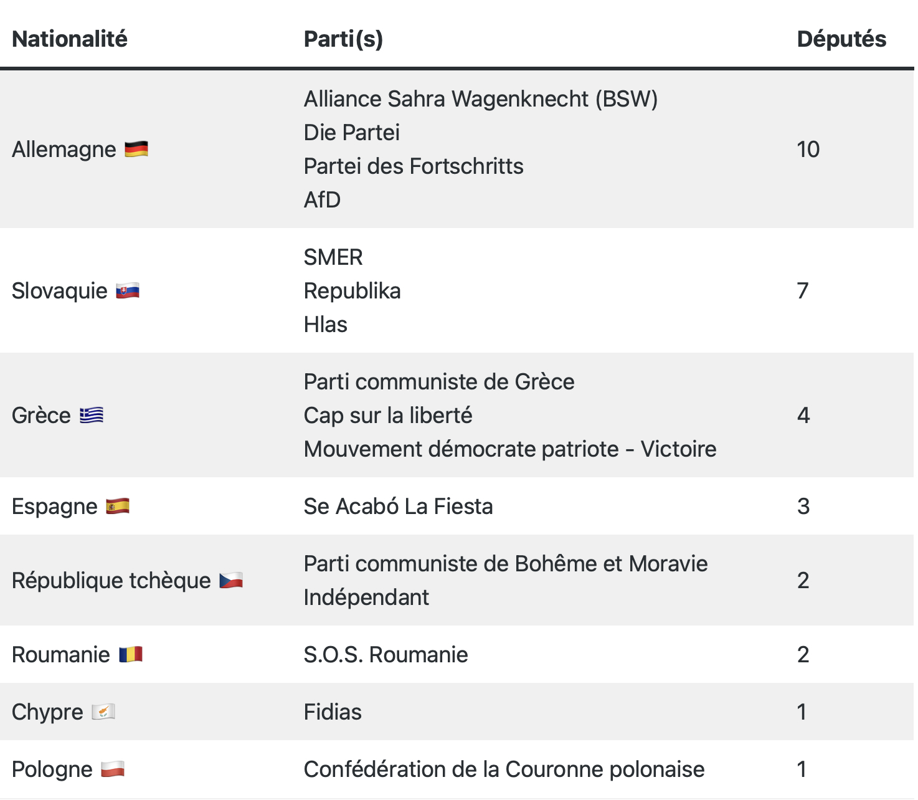Image resolution: width=918 pixels, height=800 pixels.
Task: Click the Spanish flag icon beside Espagne
Action: [118, 507]
